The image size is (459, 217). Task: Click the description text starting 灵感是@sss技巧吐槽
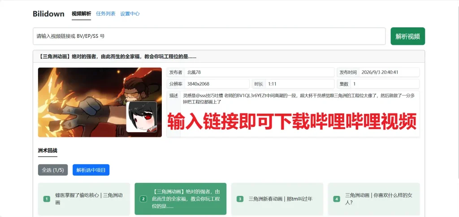(299, 98)
